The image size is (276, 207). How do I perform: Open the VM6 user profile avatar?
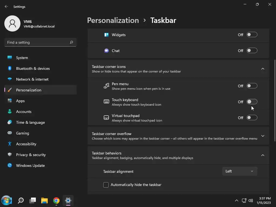click(x=12, y=23)
